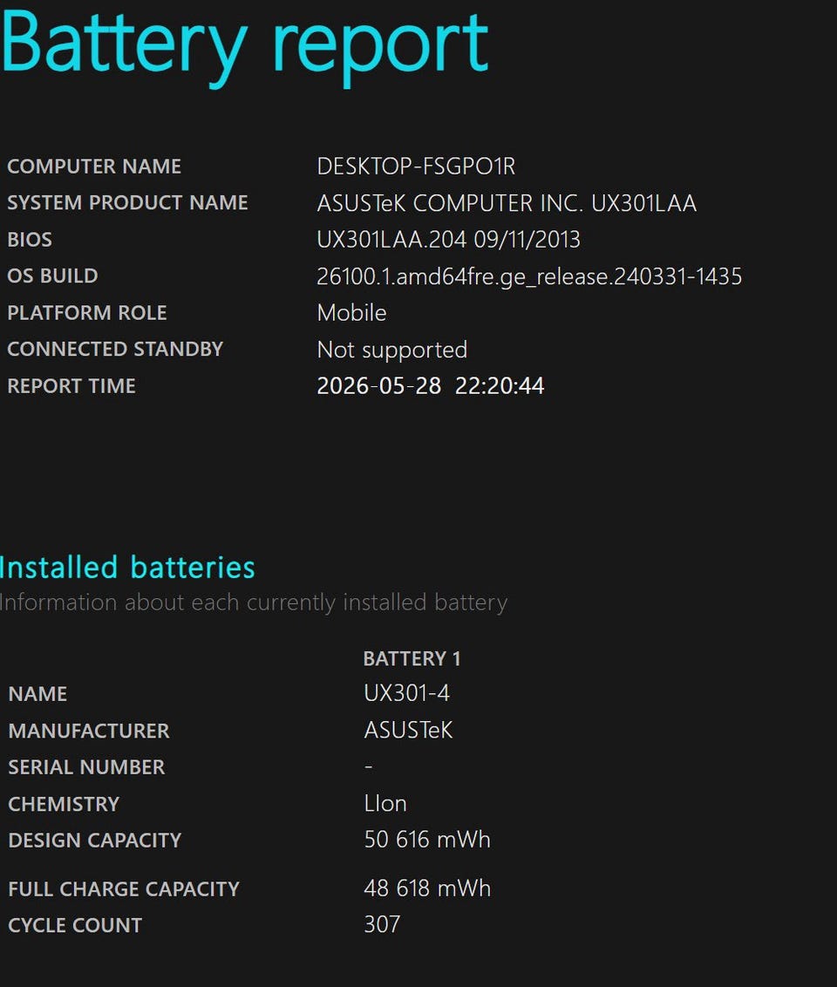Screen dimensions: 837x987
Task: Select BIOS value 'UX301LAA.204 09/11/2013'
Action: coord(449,239)
